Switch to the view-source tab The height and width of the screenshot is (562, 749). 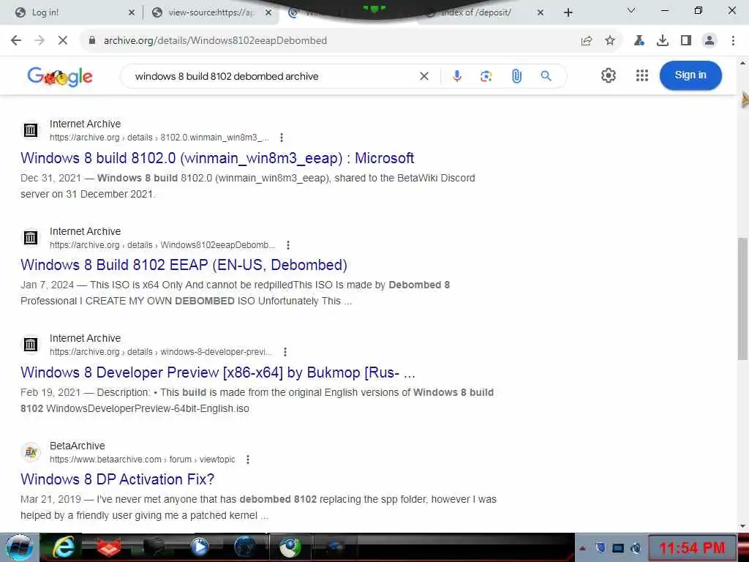click(210, 13)
